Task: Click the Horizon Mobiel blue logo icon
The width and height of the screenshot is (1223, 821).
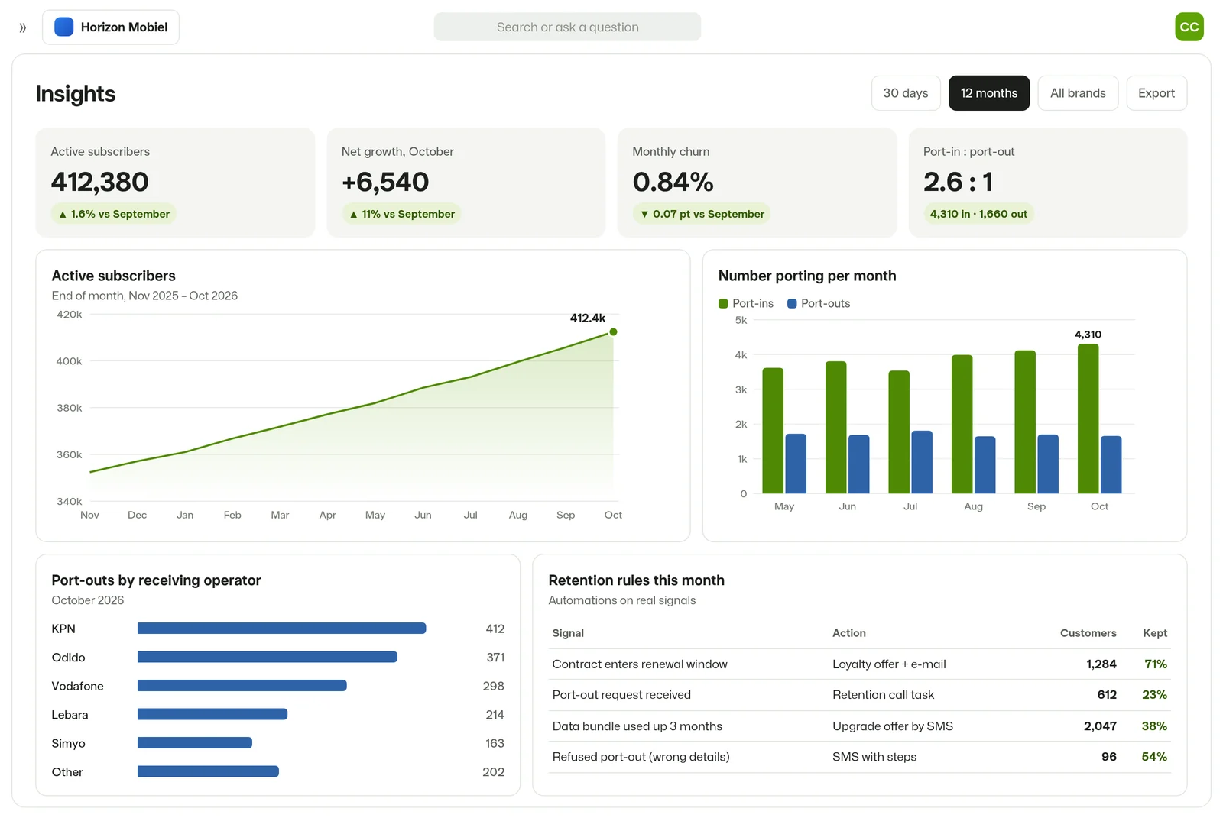Action: [x=64, y=27]
